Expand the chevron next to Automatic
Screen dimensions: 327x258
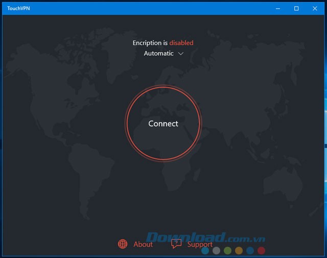180,54
